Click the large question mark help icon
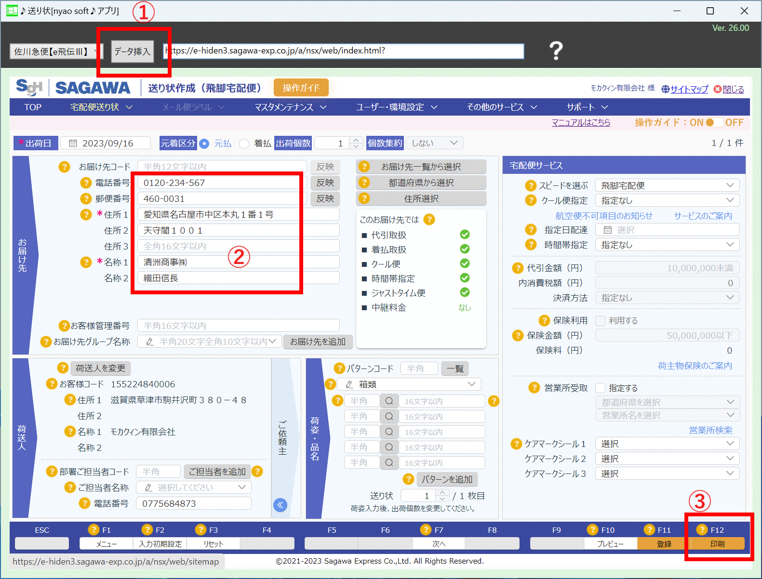 pos(556,51)
